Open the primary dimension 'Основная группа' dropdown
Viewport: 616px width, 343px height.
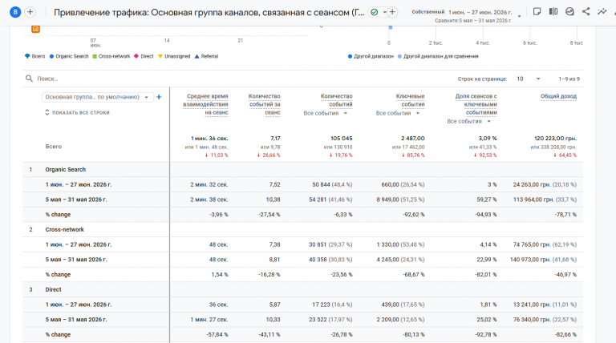click(x=97, y=97)
